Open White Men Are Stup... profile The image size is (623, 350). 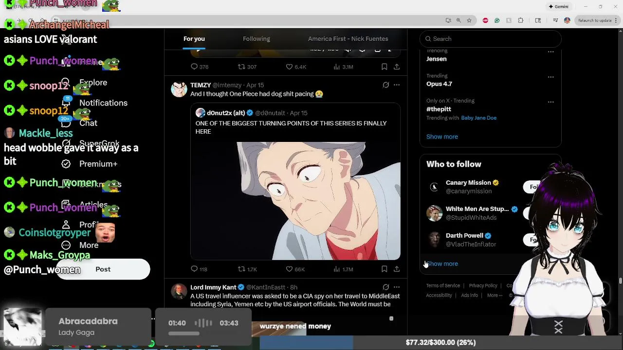tap(477, 209)
